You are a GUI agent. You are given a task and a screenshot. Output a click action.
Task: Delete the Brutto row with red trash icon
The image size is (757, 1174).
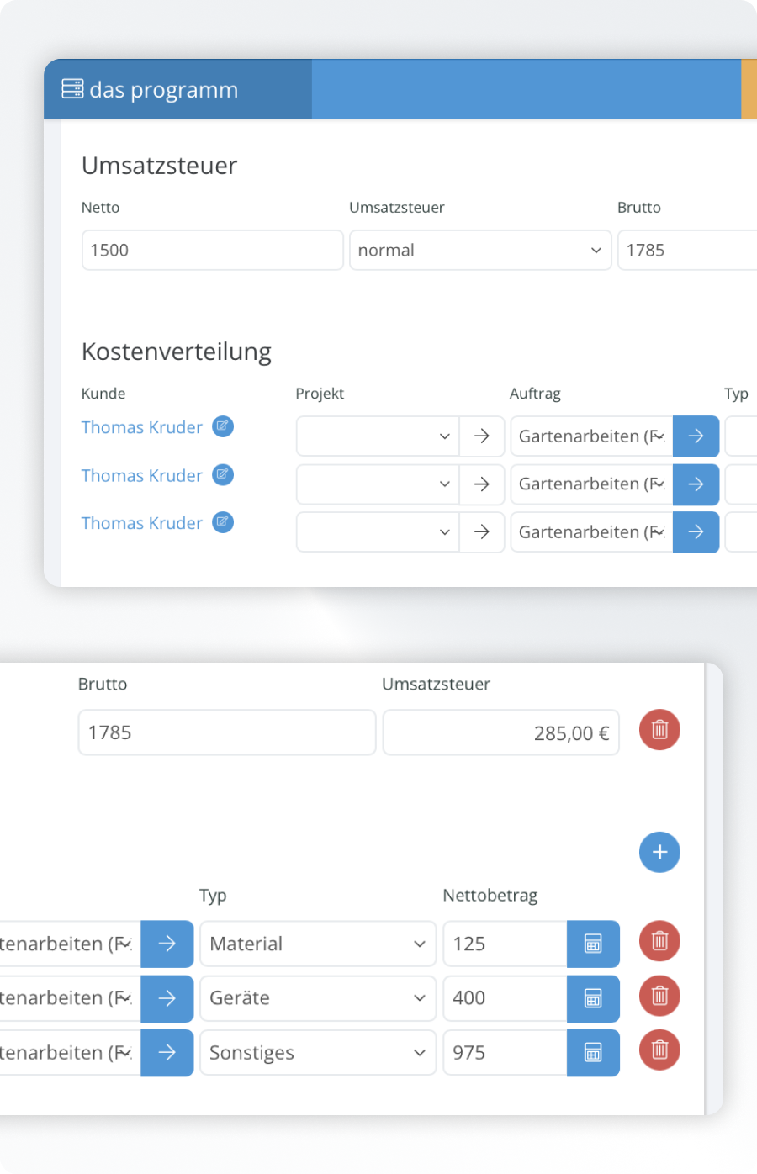[660, 730]
